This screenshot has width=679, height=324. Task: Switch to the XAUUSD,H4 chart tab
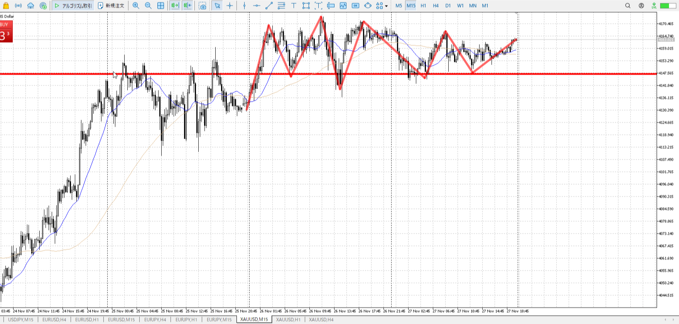(321, 319)
